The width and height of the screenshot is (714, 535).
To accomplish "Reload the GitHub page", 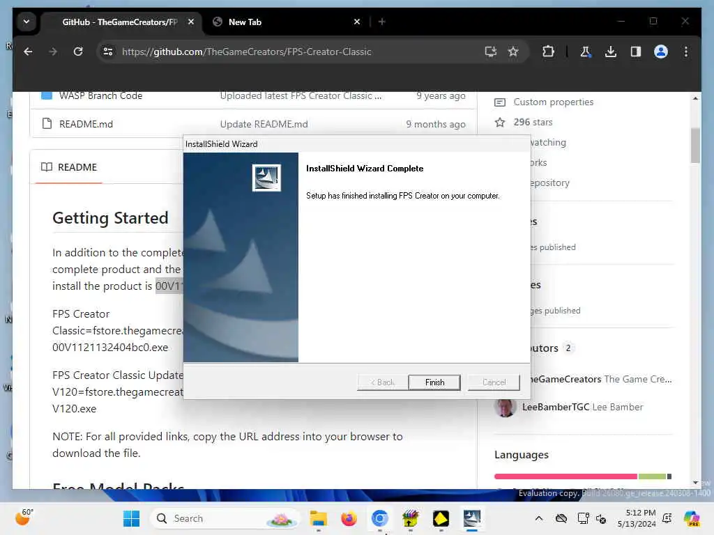I will coord(78,52).
